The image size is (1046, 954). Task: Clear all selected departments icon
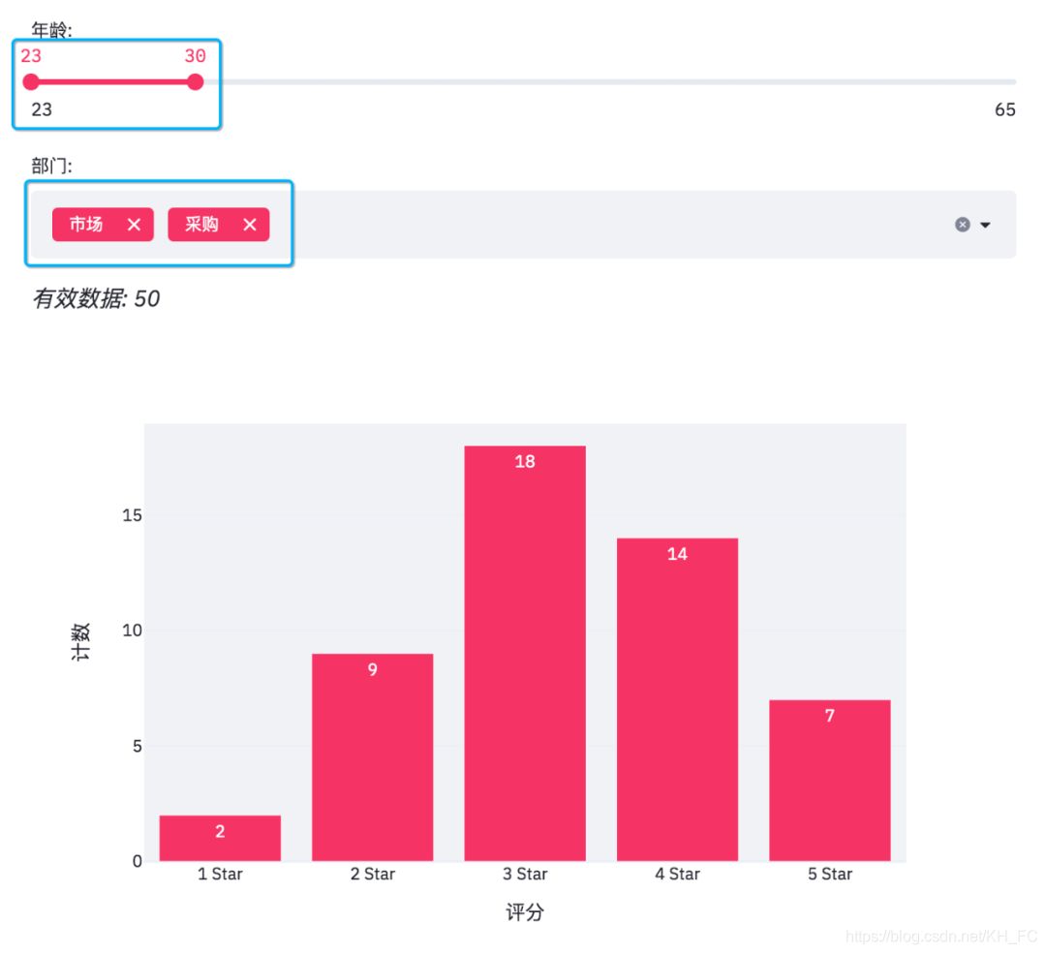click(x=962, y=225)
